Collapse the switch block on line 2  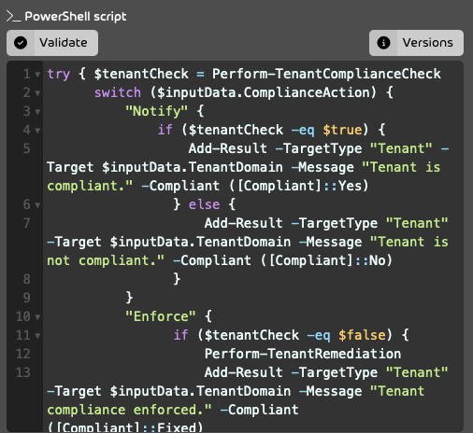[x=37, y=93]
